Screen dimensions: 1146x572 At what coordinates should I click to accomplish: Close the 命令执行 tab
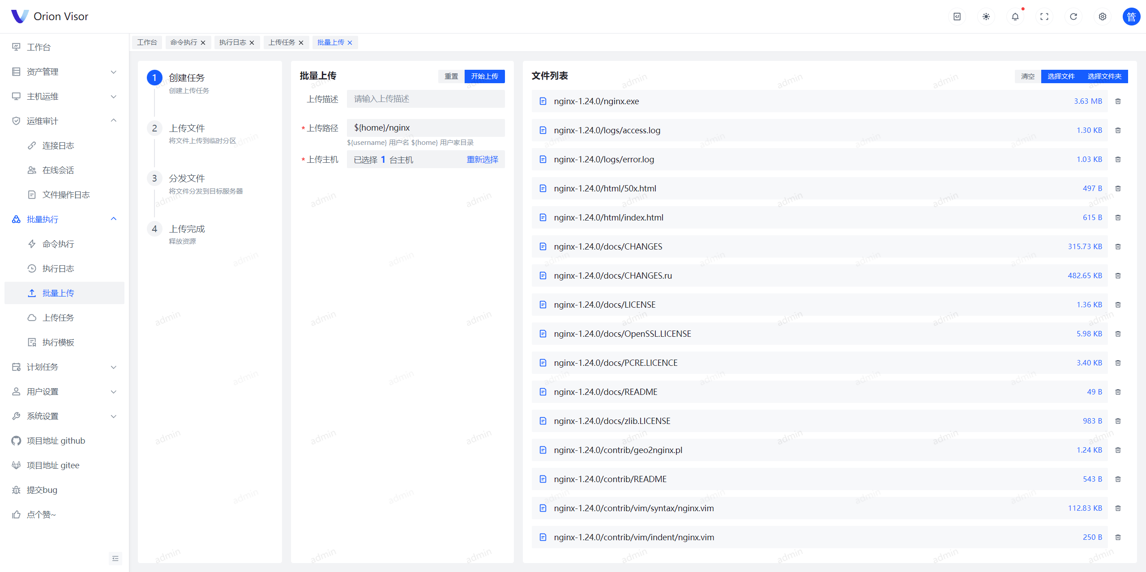point(203,42)
